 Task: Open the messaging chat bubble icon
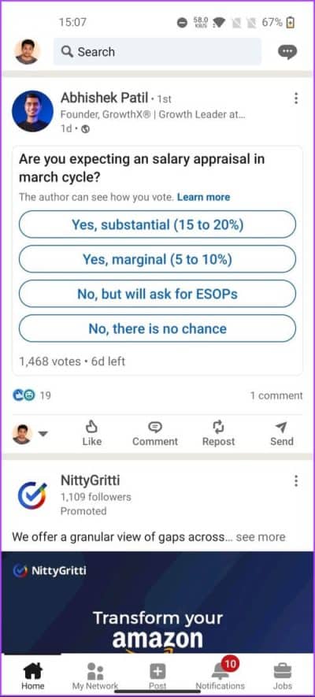click(287, 52)
